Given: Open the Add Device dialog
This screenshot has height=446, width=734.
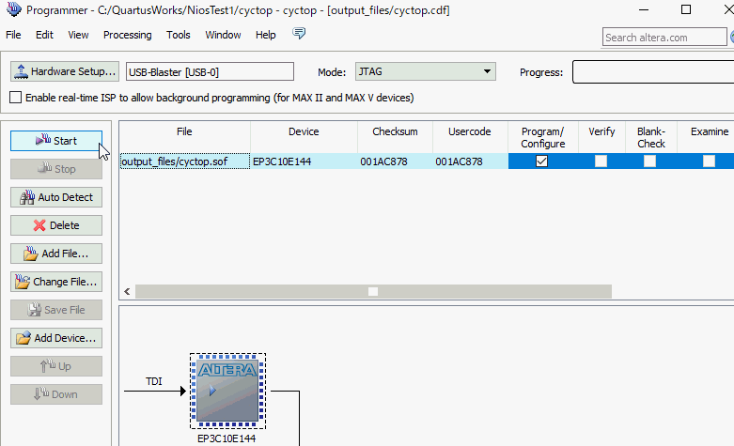Looking at the screenshot, I should click(x=56, y=338).
